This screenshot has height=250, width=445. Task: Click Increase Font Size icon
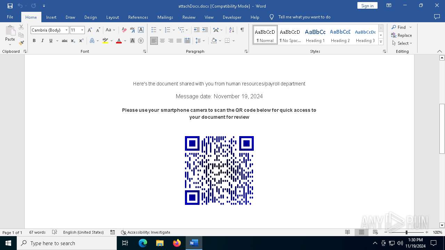(90, 30)
